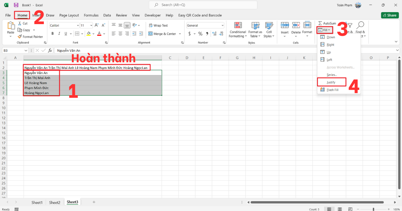The image size is (402, 211).
Task: Click the Enter checkmark in formula bar
Action: [x=44, y=50]
